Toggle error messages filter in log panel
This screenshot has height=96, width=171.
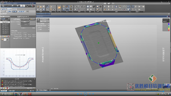(x=7, y=88)
